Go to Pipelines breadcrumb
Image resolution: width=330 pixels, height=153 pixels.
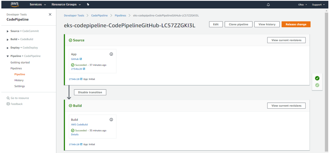click(x=121, y=16)
